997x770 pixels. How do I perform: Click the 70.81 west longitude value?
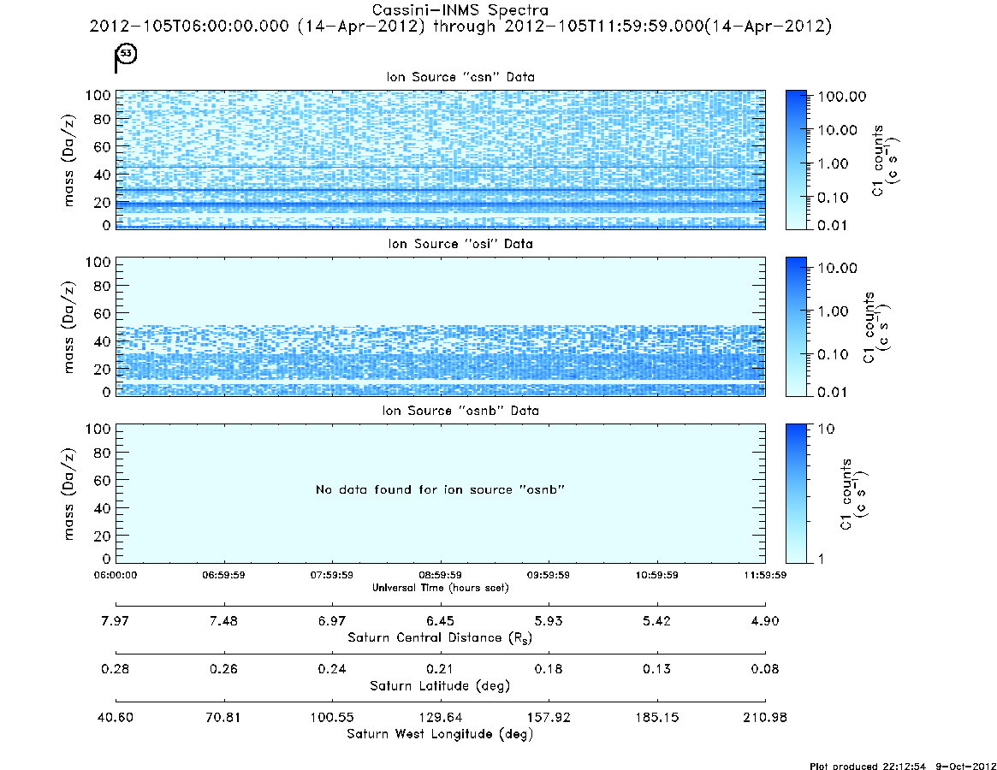[x=224, y=718]
